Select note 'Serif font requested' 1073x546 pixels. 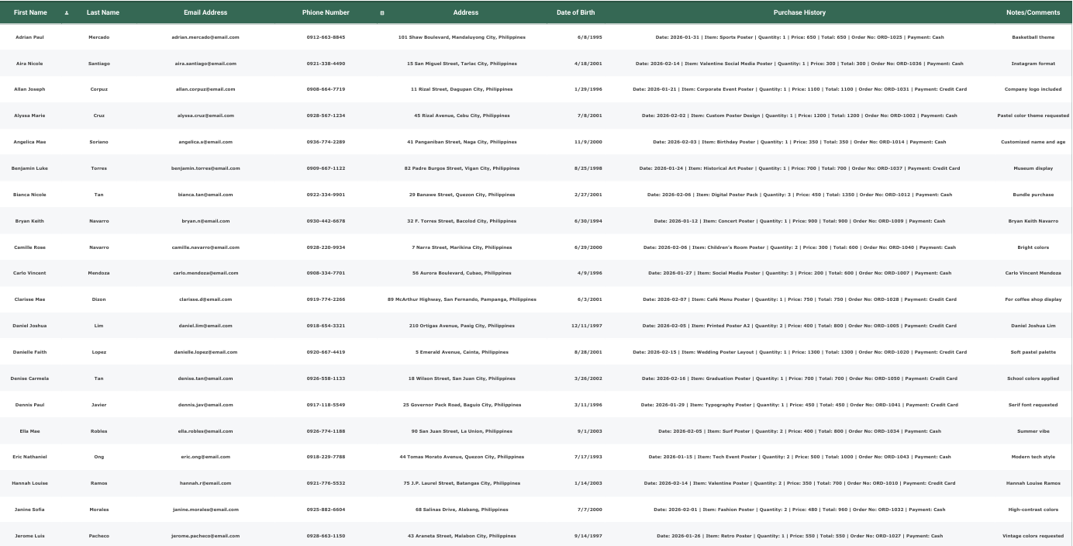click(x=1033, y=405)
